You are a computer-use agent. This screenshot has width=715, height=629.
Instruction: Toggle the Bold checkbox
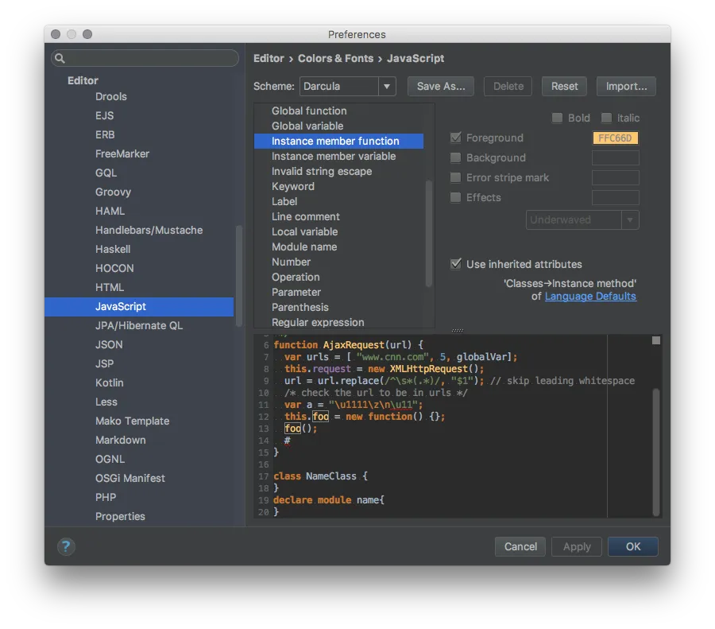point(557,118)
